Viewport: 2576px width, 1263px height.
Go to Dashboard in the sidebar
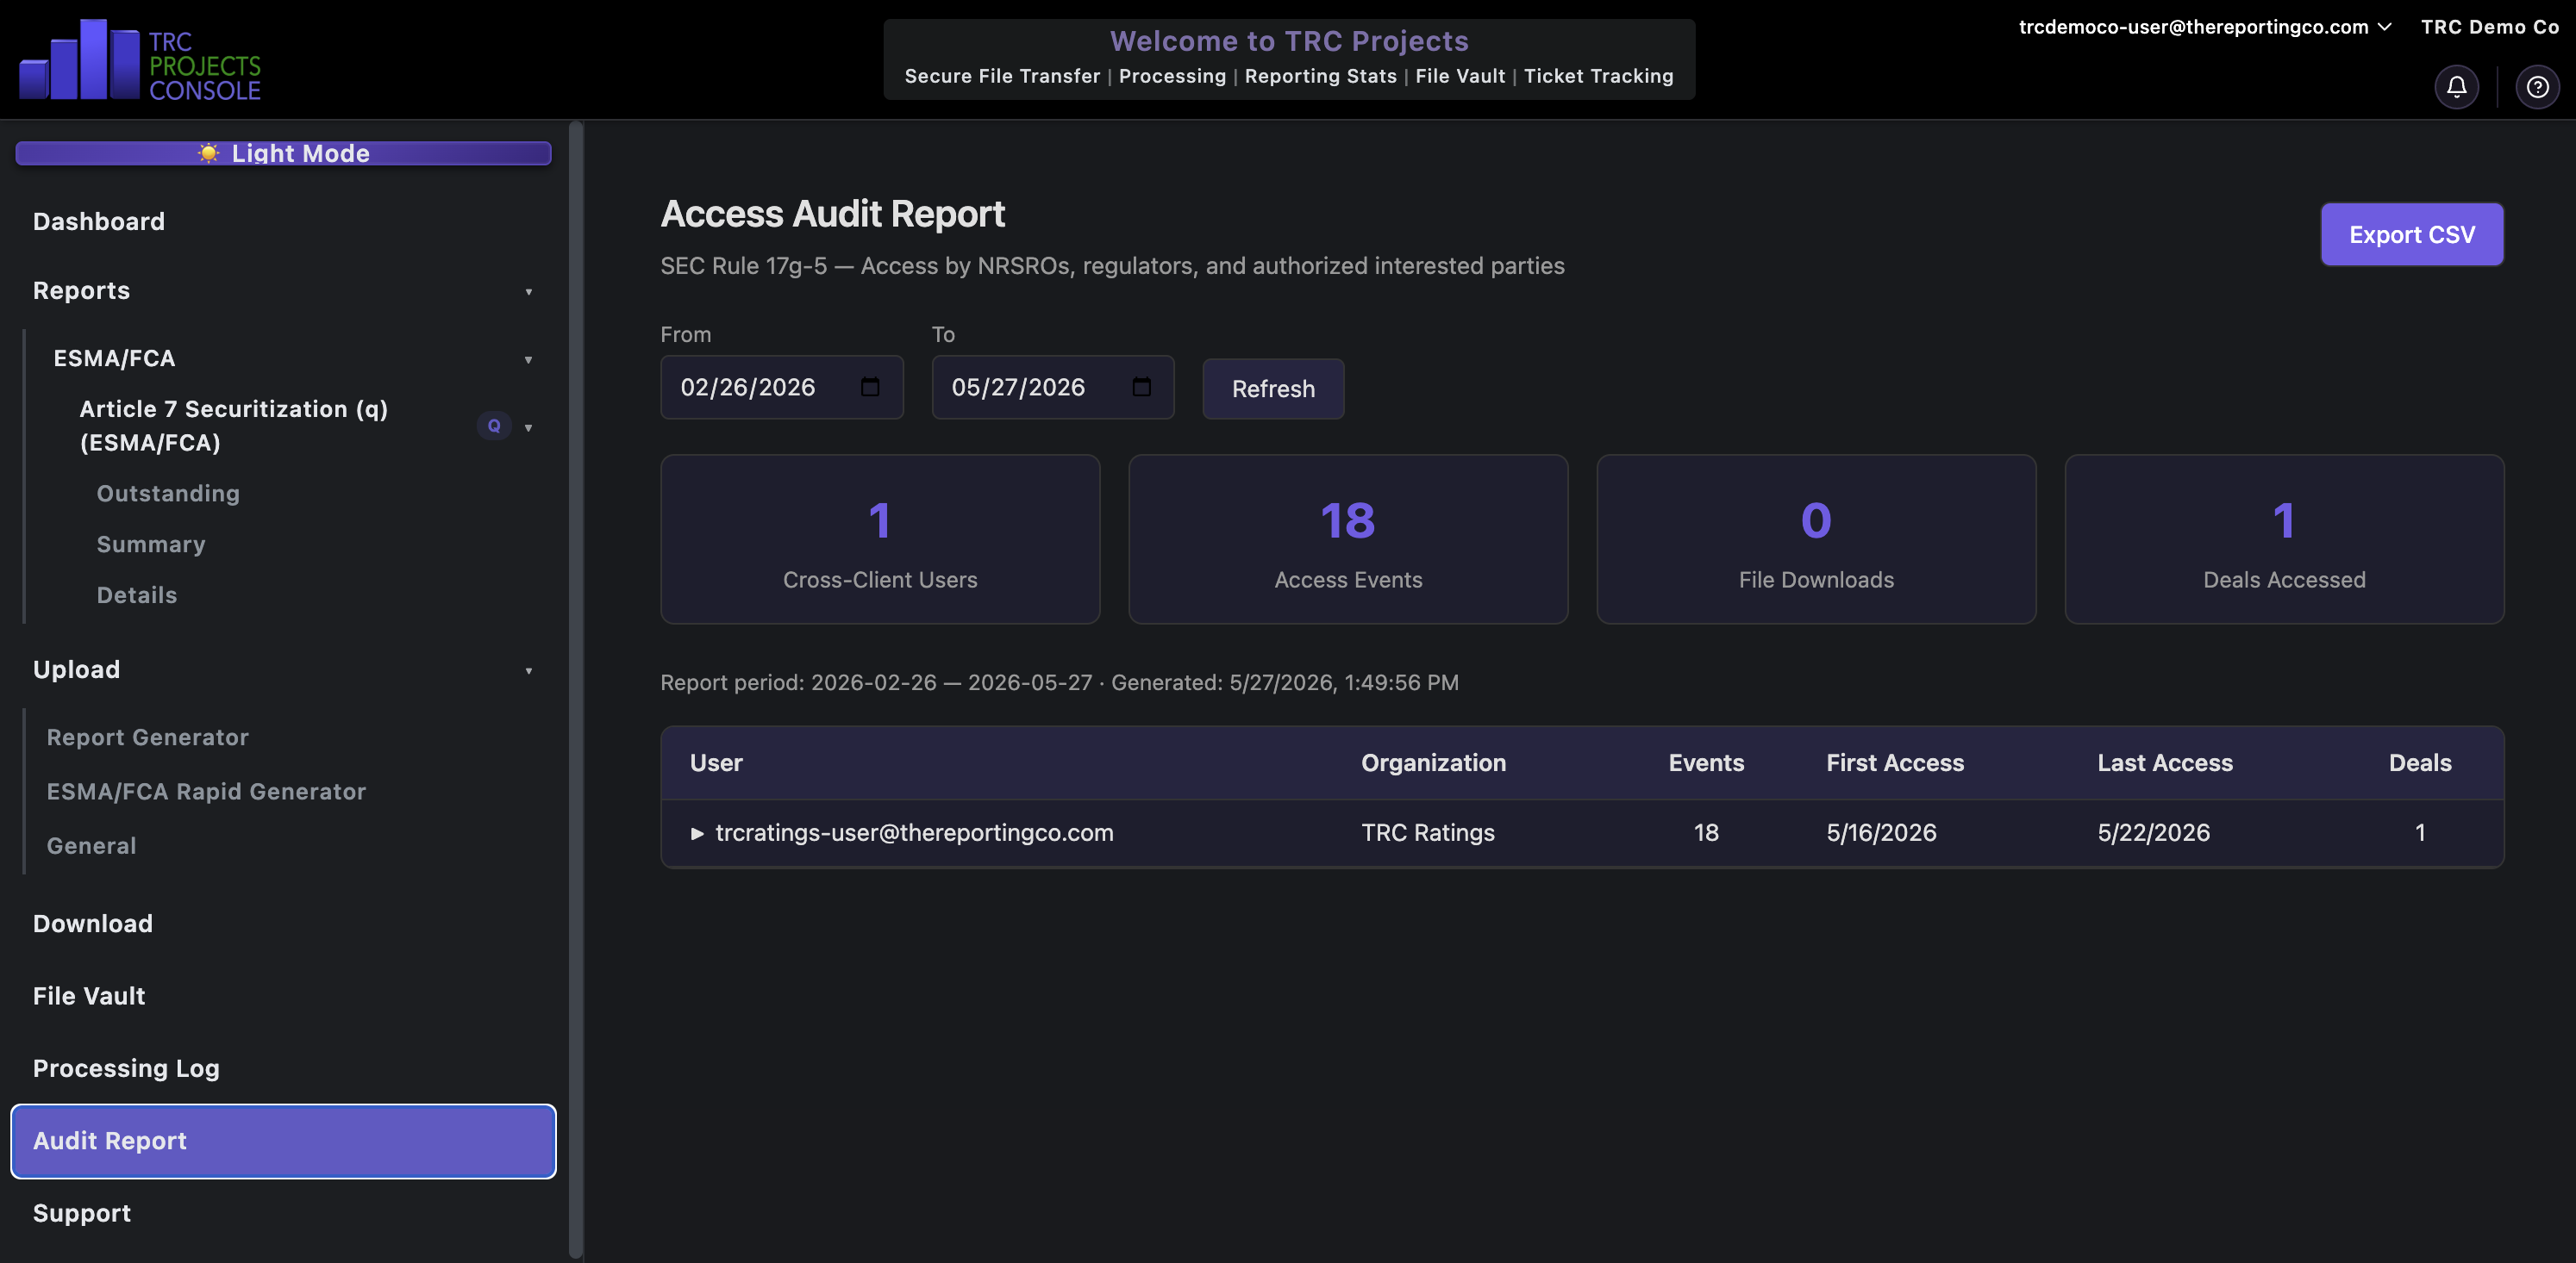coord(99,221)
